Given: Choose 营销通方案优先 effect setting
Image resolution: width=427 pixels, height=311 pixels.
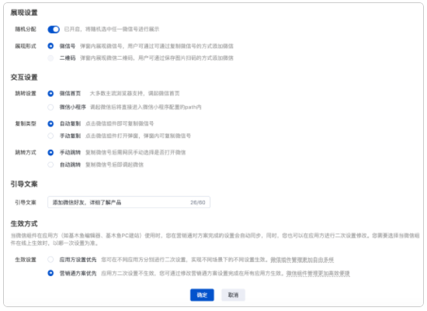Looking at the screenshot, I should (x=50, y=273).
